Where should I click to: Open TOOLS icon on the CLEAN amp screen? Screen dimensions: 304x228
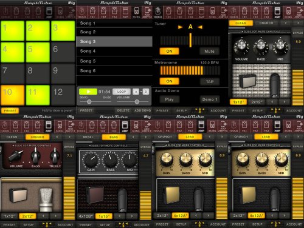tap(233, 12)
